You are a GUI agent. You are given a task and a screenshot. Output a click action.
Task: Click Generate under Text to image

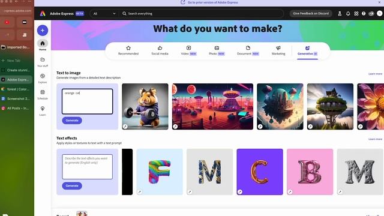(72, 121)
